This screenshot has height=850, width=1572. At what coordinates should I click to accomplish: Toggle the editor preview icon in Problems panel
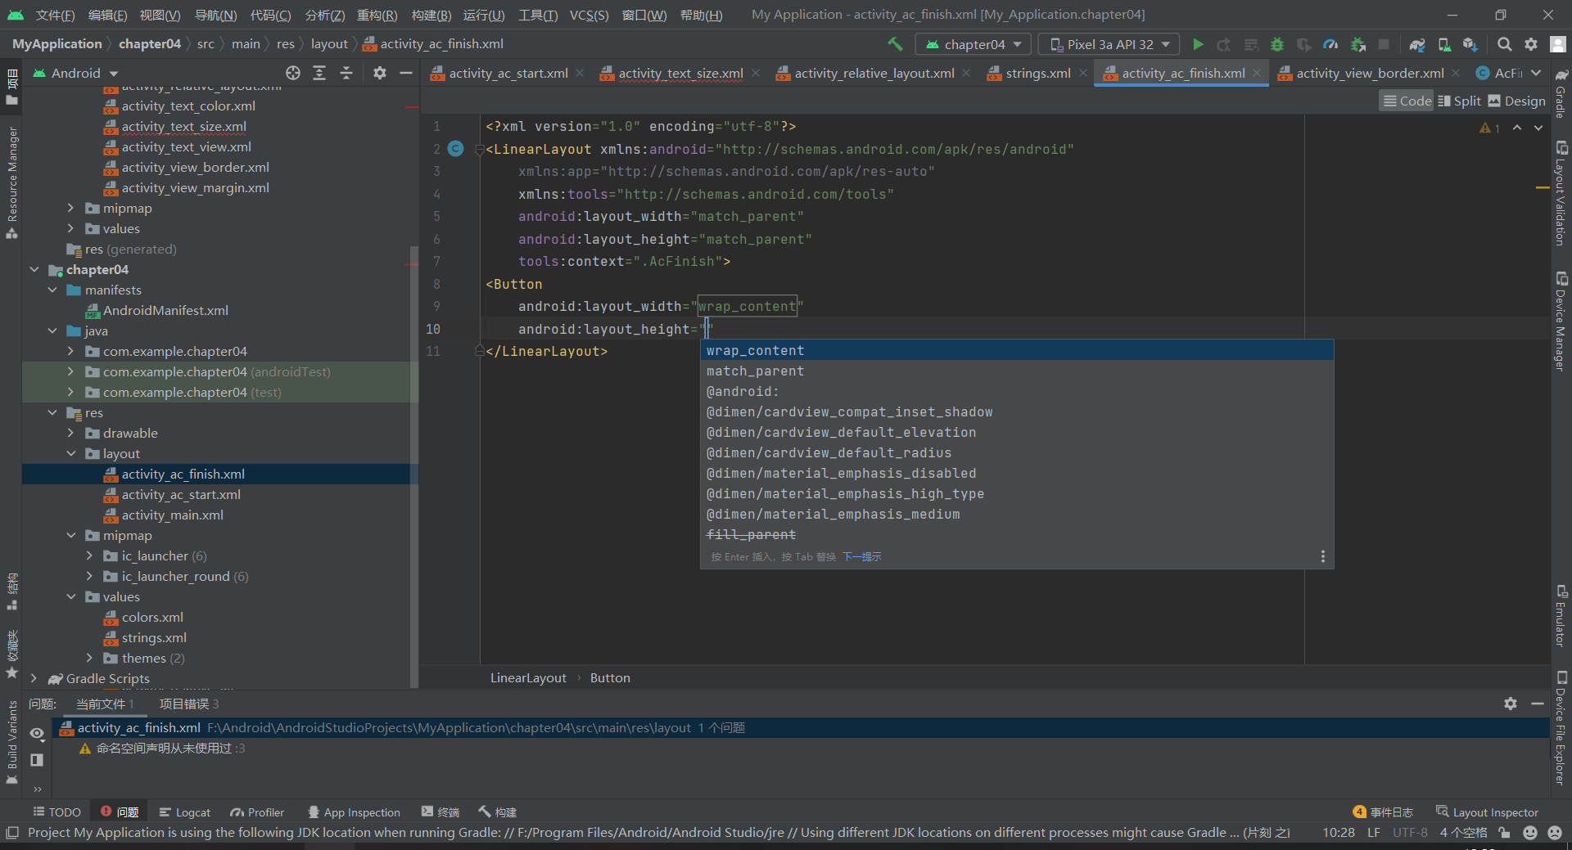[37, 760]
